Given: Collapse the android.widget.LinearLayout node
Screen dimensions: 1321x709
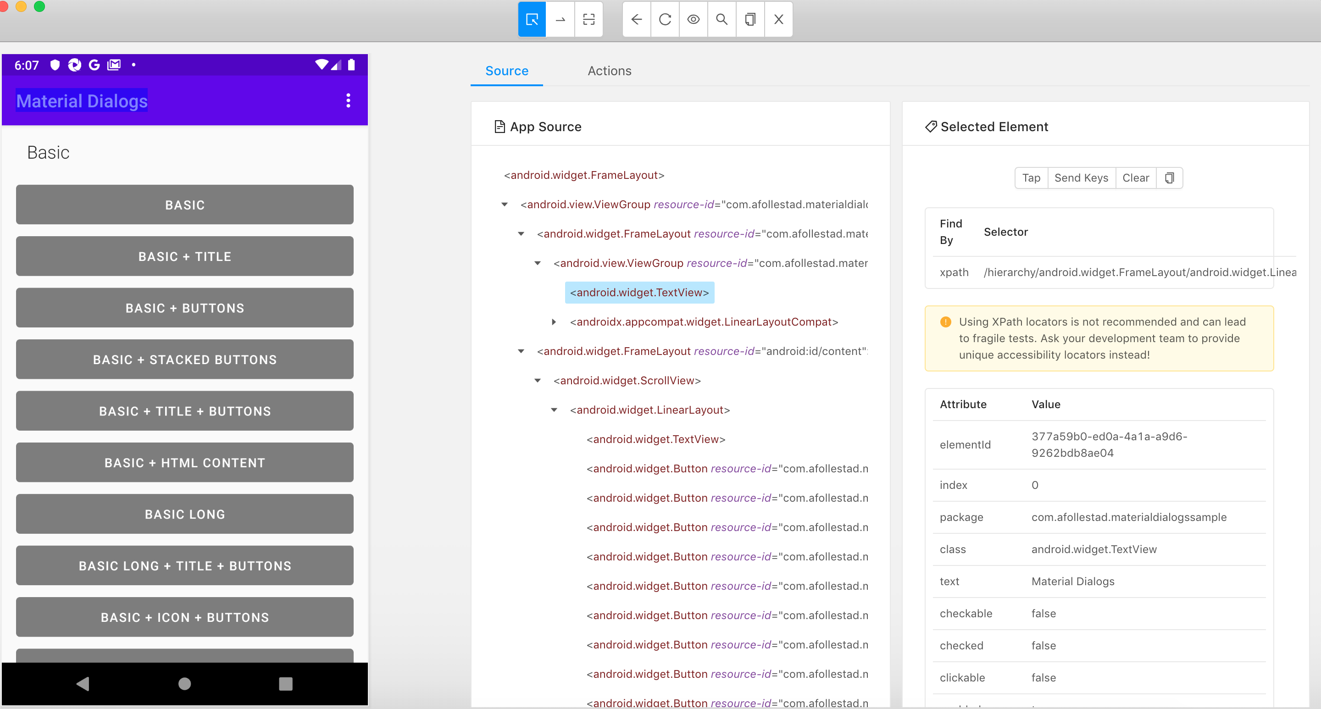Looking at the screenshot, I should click(554, 410).
